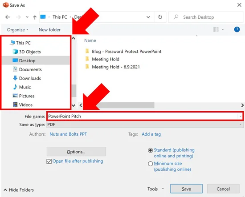Click the Save button
The image size is (245, 197).
point(186,189)
